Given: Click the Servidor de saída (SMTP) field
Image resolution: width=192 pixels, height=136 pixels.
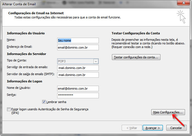Looking at the screenshot, I should [78, 75].
